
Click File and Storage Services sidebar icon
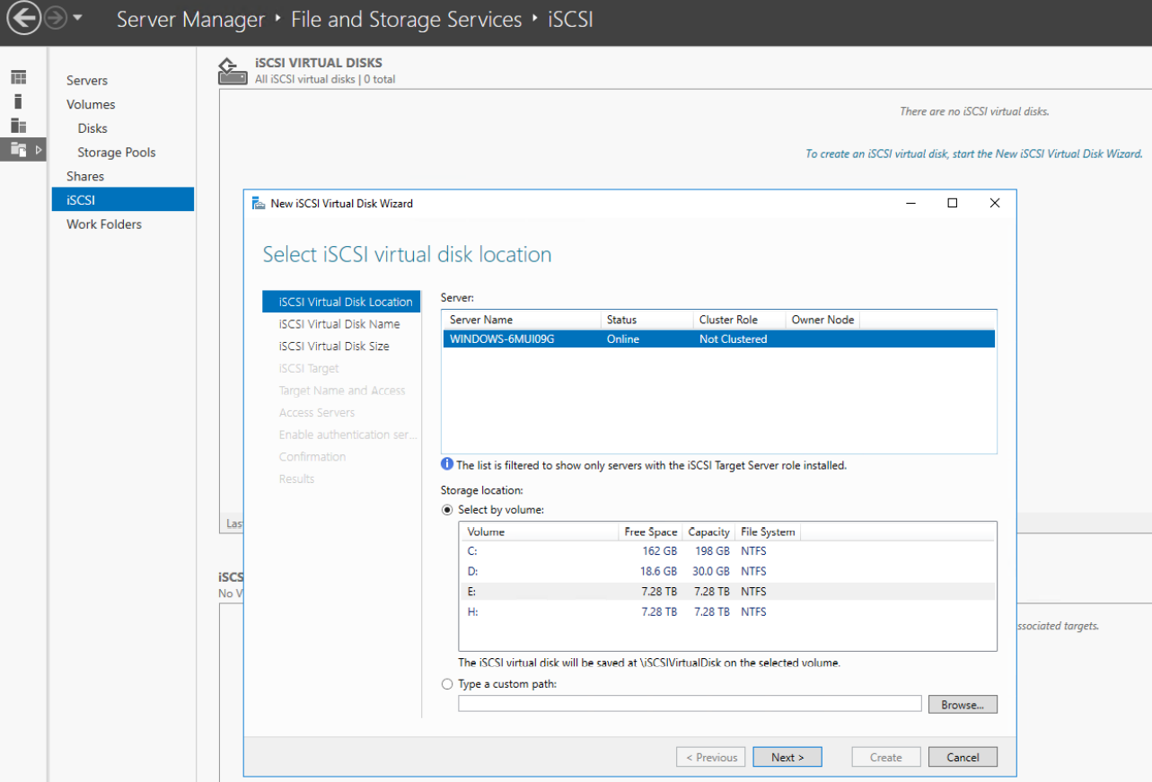18,150
